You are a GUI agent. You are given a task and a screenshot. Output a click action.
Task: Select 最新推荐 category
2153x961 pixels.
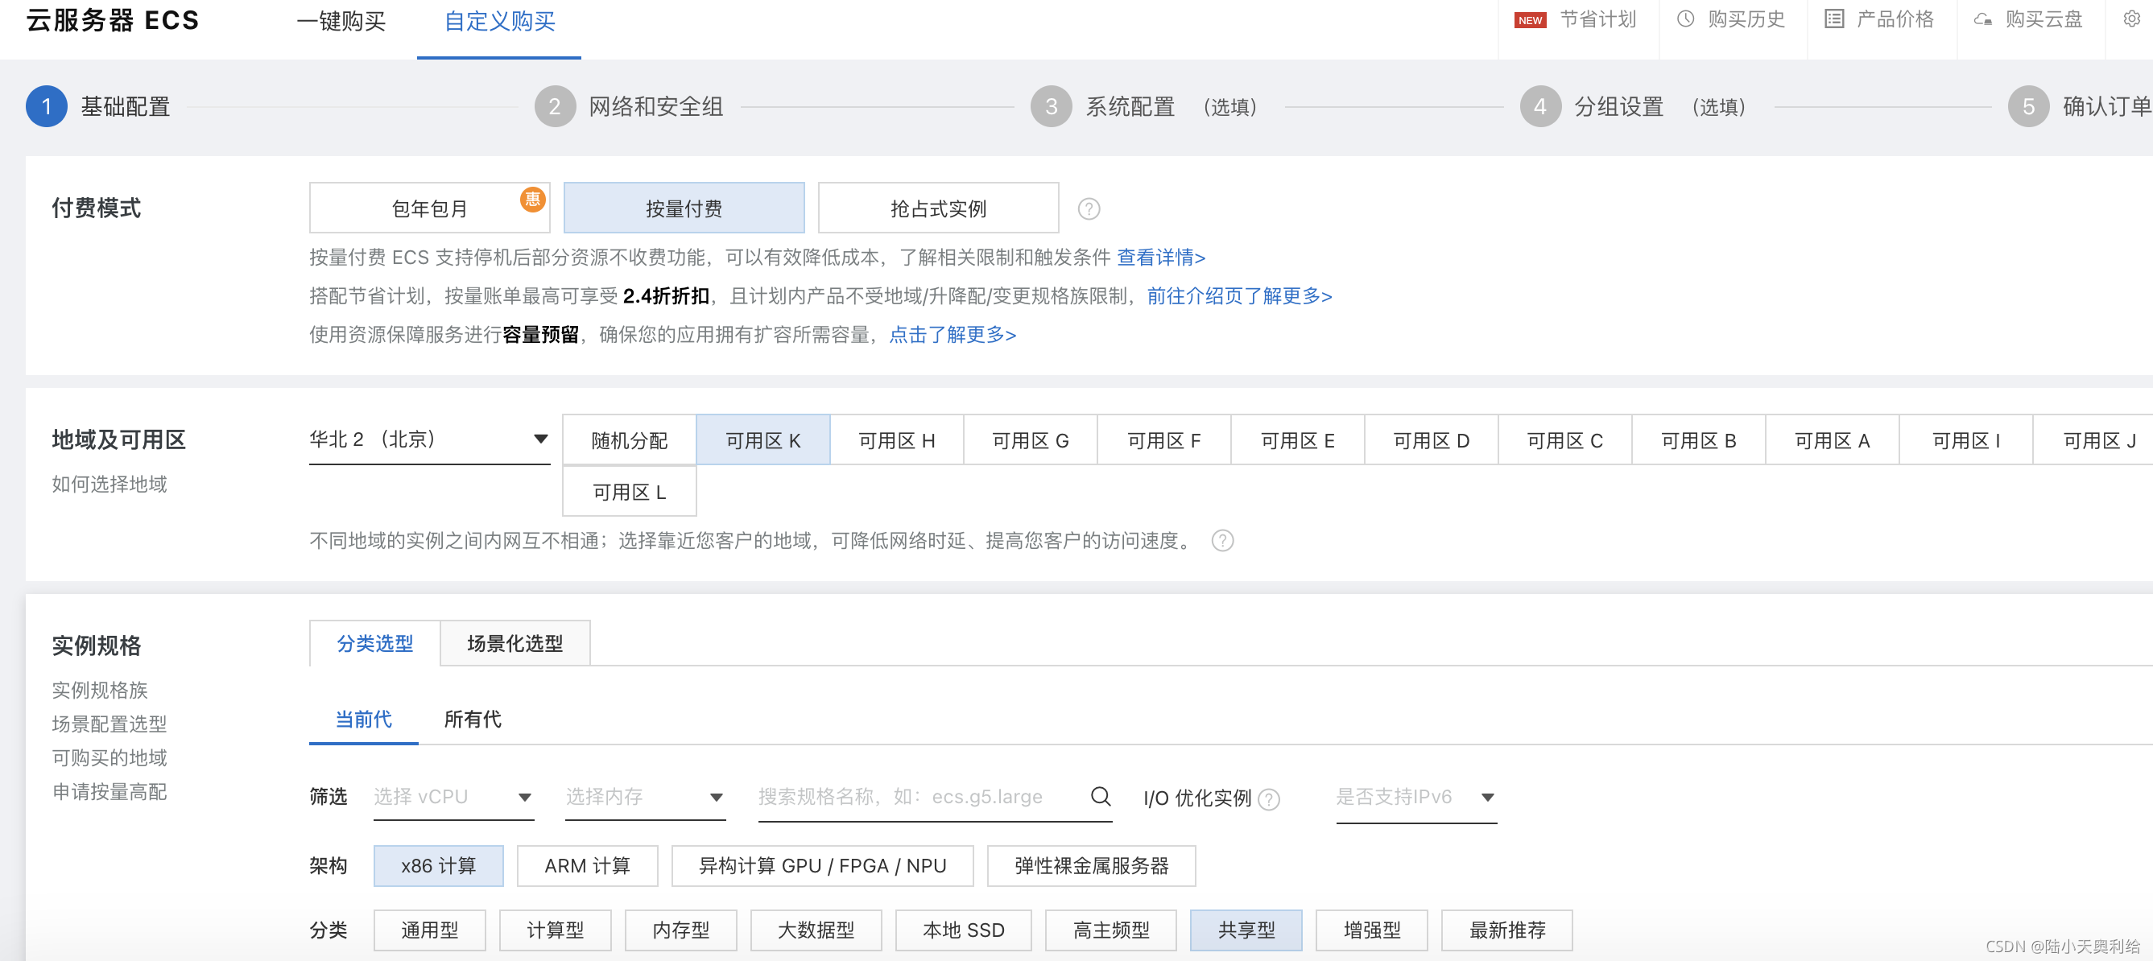[1507, 930]
